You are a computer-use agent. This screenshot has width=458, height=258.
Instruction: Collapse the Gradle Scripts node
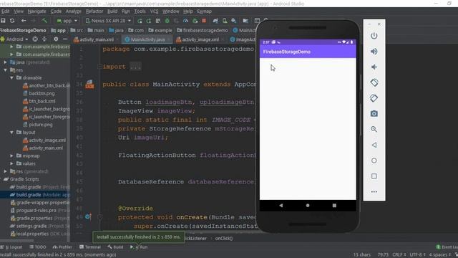(x=1, y=179)
